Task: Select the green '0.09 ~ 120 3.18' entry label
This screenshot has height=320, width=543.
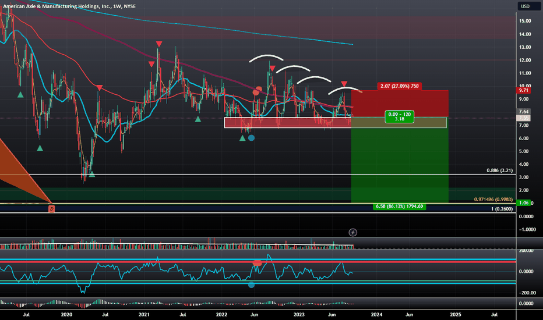Action: coord(399,116)
